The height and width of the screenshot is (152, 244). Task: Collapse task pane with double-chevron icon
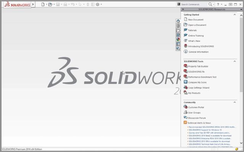click(183, 9)
